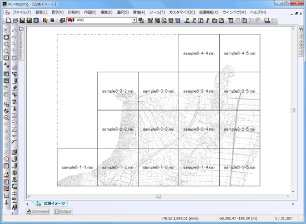
Task: Click the layer settings icon beside WAI dropdown
Action: [x=141, y=20]
